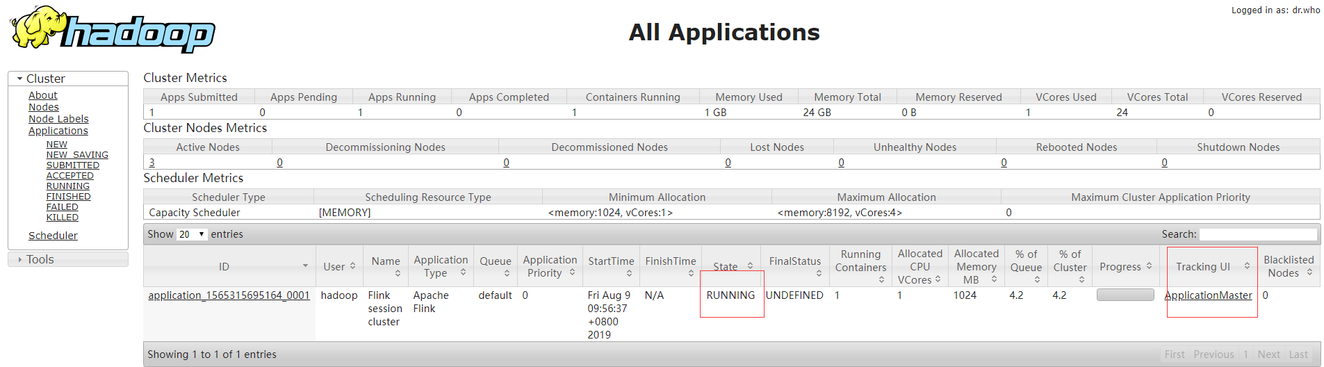This screenshot has height=367, width=1324.
Task: Click the application progress bar
Action: tap(1125, 295)
